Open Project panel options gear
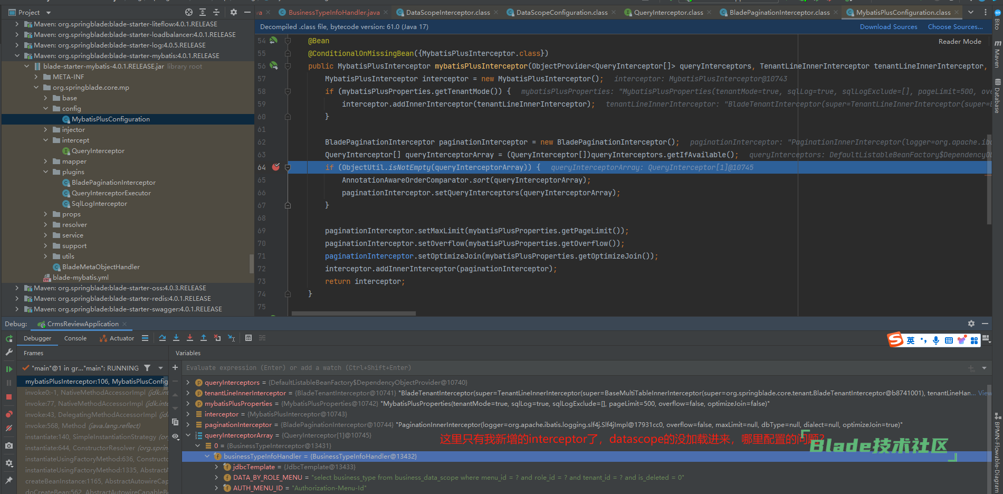This screenshot has height=494, width=1003. [x=234, y=12]
